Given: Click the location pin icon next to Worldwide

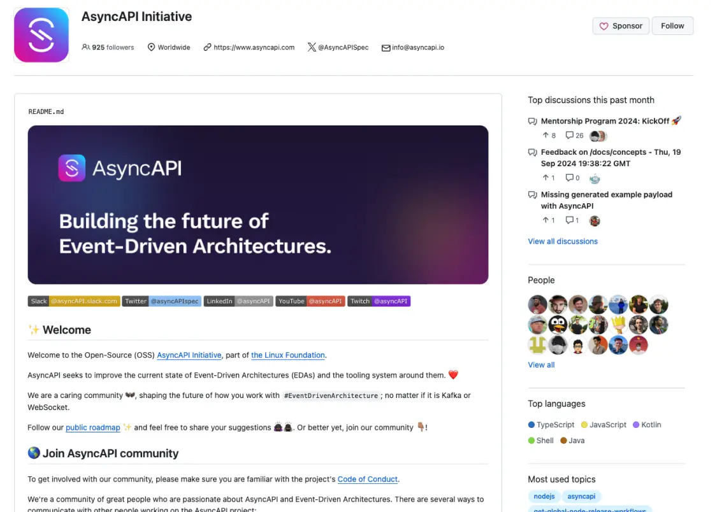Looking at the screenshot, I should pos(151,47).
